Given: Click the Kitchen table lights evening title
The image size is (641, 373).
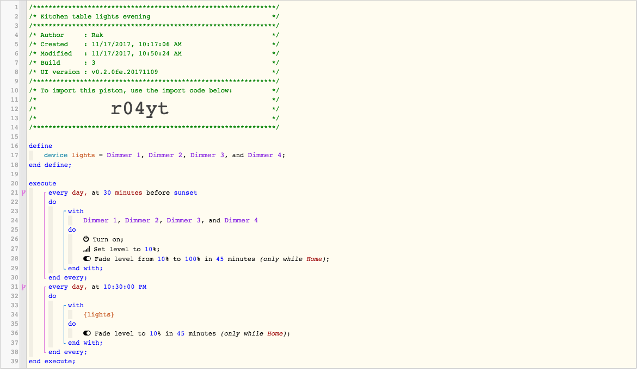Looking at the screenshot, I should pos(95,17).
